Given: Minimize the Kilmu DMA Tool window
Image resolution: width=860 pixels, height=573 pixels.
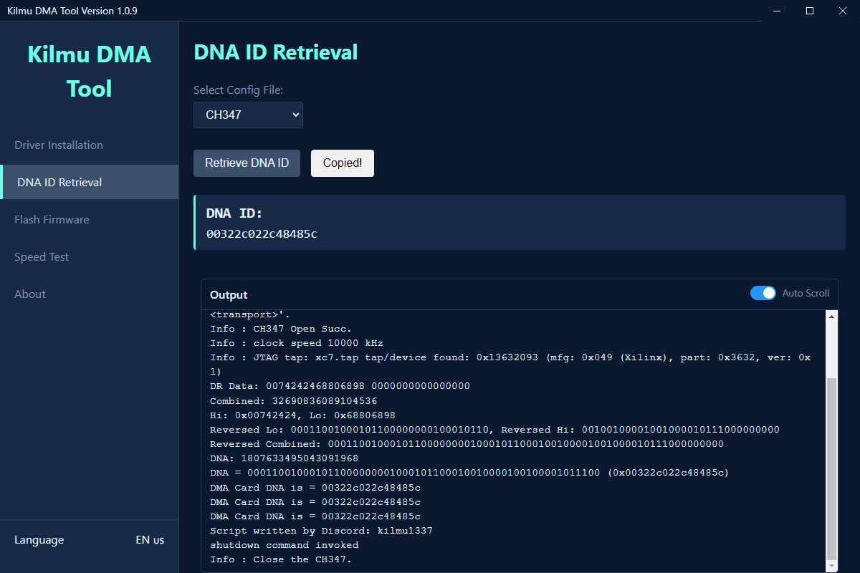Looking at the screenshot, I should [x=778, y=11].
